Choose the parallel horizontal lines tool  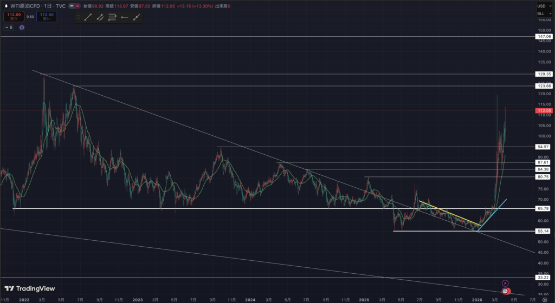[112, 17]
